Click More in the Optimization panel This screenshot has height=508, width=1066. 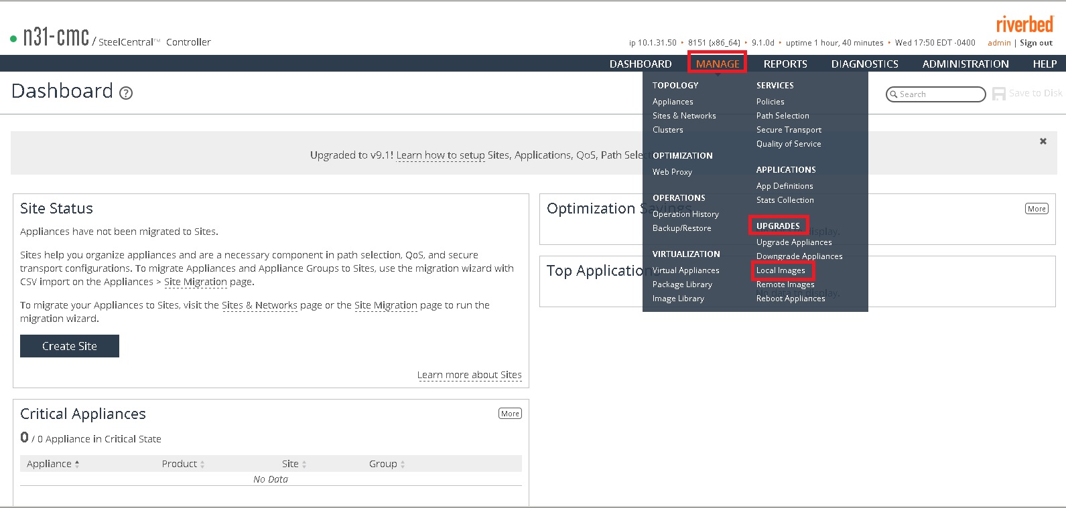click(1037, 209)
